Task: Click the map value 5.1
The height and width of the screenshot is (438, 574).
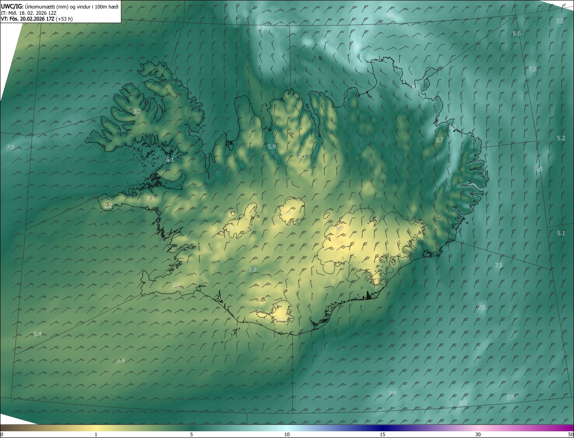Action: coord(561,233)
